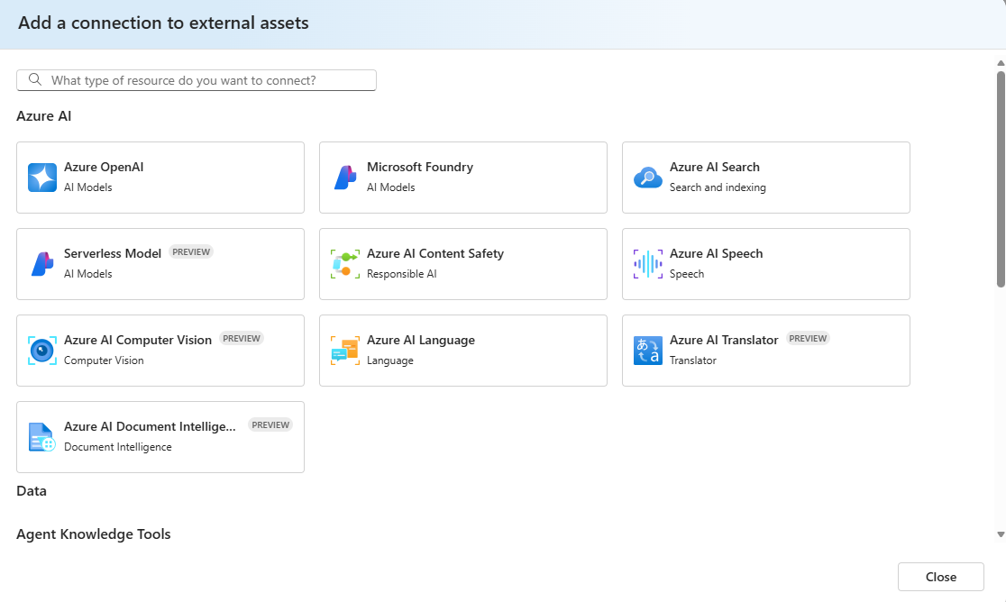
Task: Choose the Azure AI Translator title
Action: pos(724,340)
